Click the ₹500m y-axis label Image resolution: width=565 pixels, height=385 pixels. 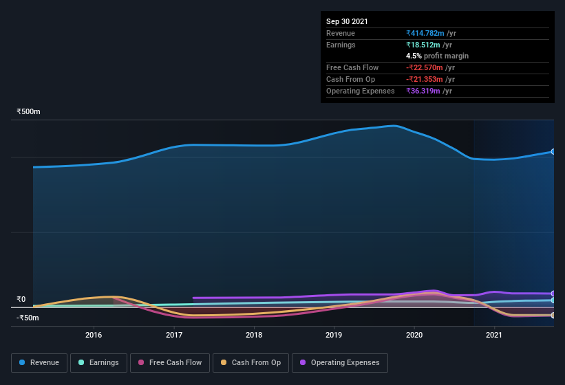pos(28,111)
